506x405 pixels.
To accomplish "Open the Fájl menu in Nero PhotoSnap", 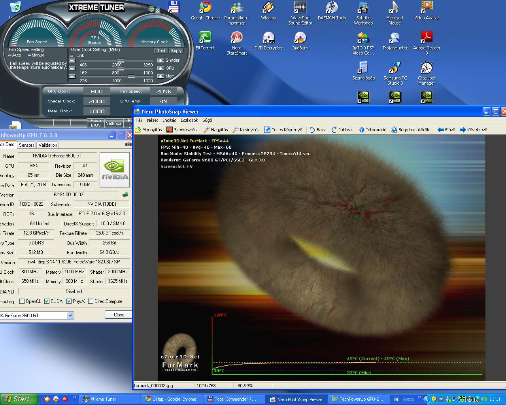I will [x=139, y=120].
